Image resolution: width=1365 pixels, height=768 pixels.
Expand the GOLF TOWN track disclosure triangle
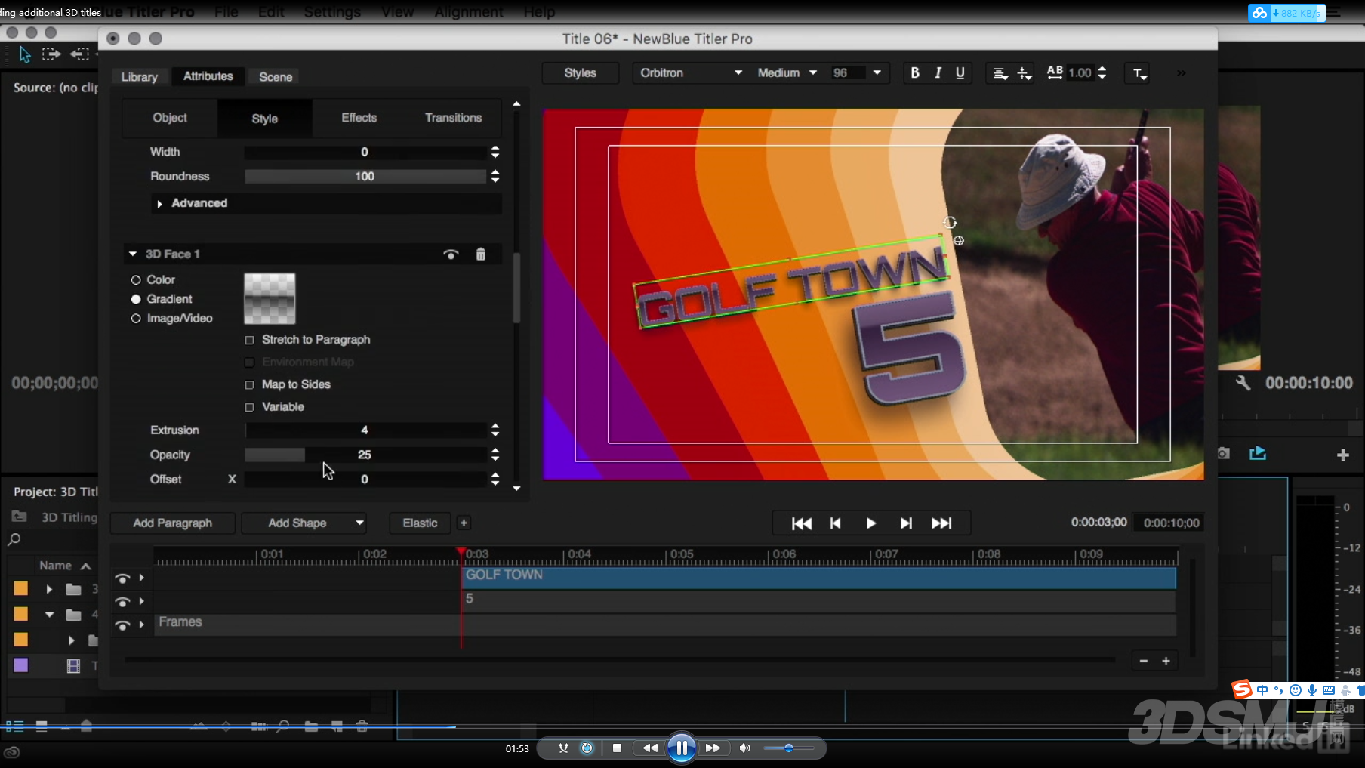pyautogui.click(x=141, y=578)
